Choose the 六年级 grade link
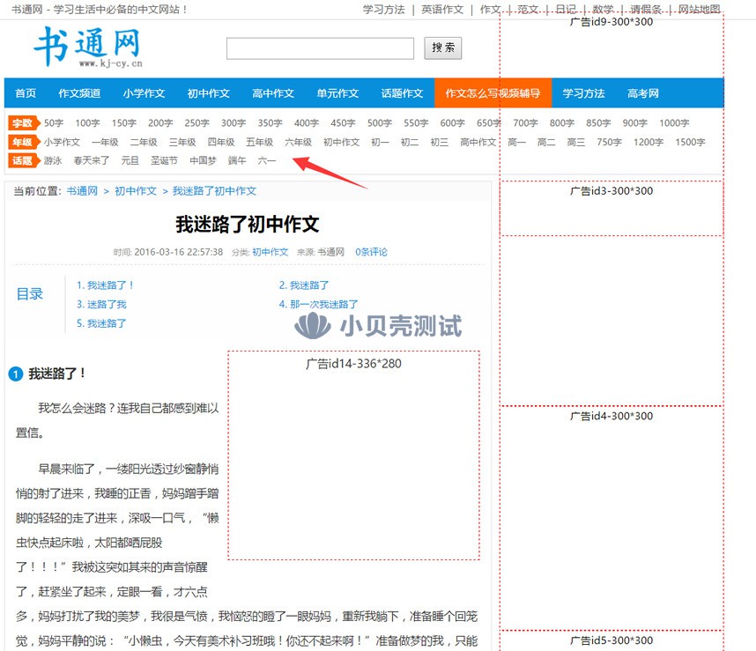This screenshot has height=651, width=756. coord(298,142)
